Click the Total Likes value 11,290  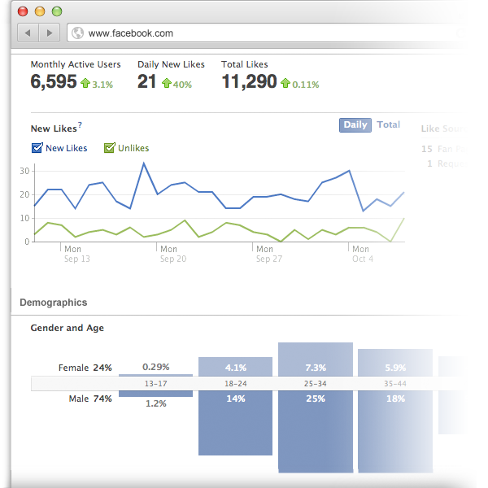(249, 82)
